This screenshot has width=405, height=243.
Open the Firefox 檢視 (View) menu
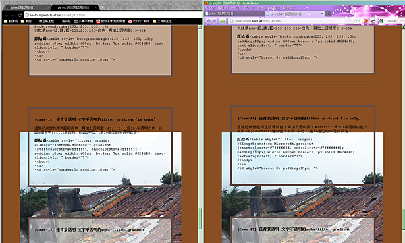tap(236, 8)
